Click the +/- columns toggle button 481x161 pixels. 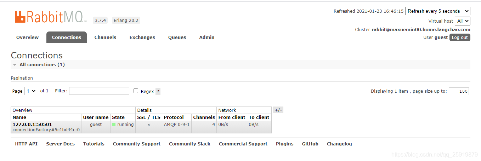[x=278, y=110]
